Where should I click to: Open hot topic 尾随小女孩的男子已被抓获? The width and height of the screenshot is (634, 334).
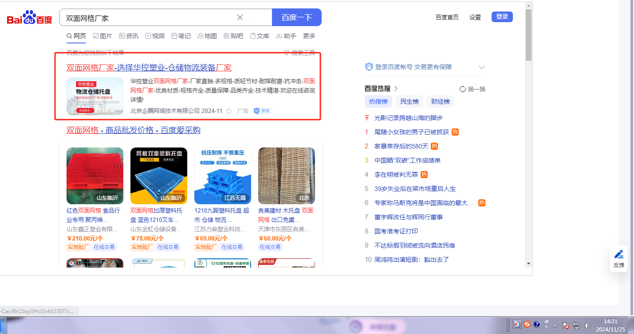click(x=412, y=132)
